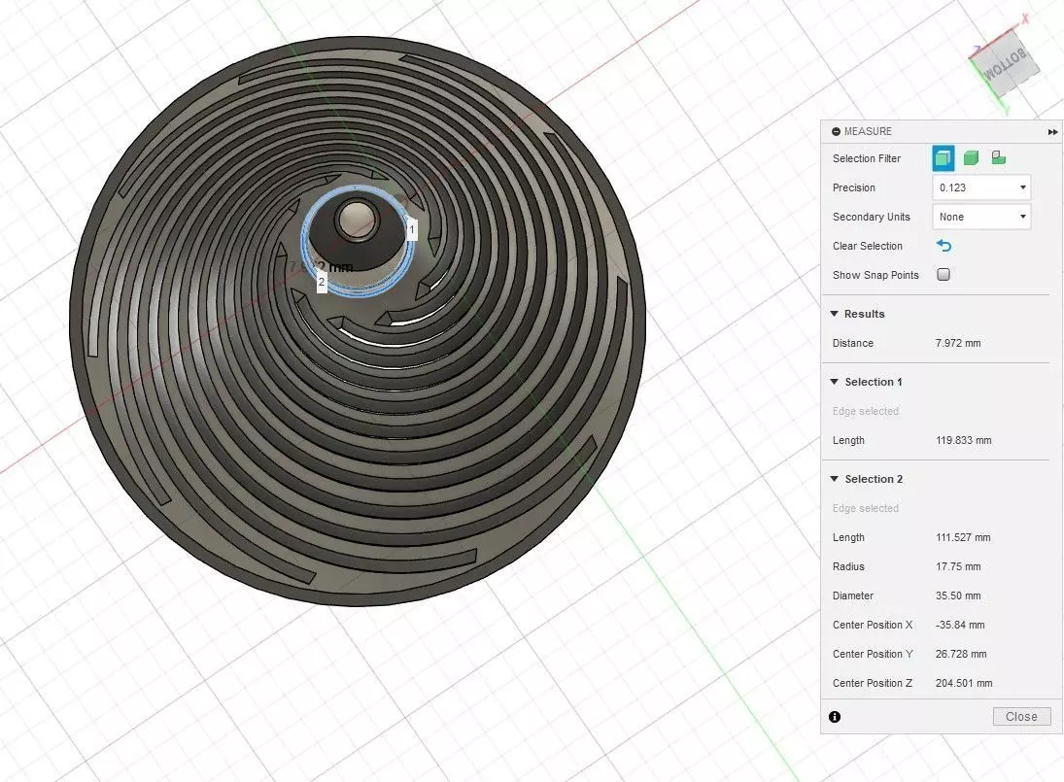Click the Diameter value 35.50 mm
This screenshot has width=1064, height=782.
tap(957, 595)
